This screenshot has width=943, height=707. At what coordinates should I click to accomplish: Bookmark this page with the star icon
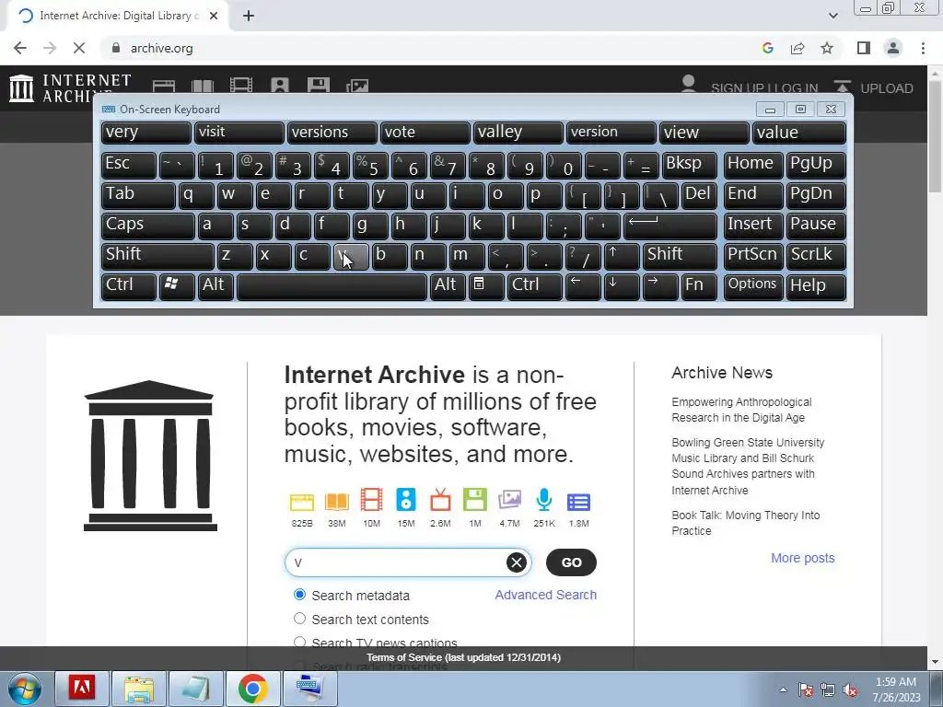pos(827,48)
